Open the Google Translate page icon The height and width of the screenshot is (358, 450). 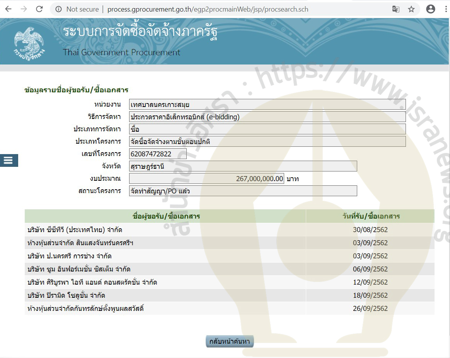395,9
